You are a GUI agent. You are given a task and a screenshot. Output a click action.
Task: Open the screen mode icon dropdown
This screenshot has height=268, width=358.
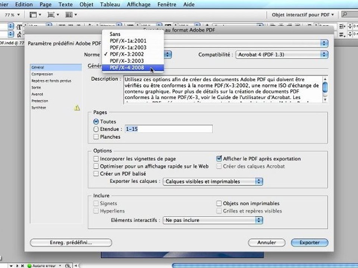pos(53,15)
